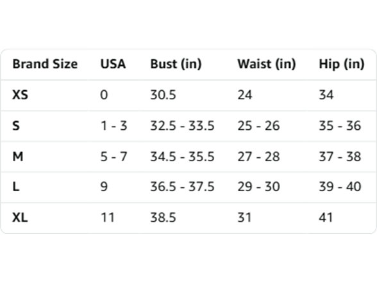Viewport: 377px width, 282px height.
Task: Click the USA column header
Action: click(113, 64)
